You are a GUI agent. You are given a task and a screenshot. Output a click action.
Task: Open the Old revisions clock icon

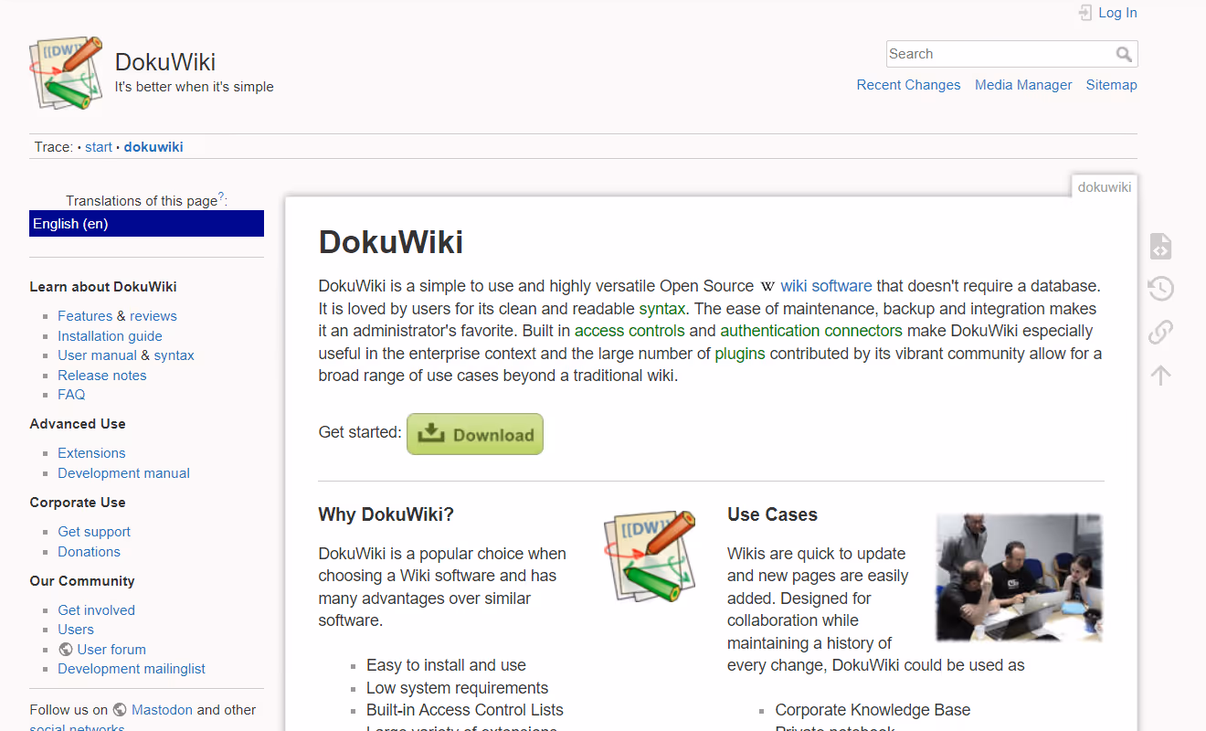[x=1160, y=290]
